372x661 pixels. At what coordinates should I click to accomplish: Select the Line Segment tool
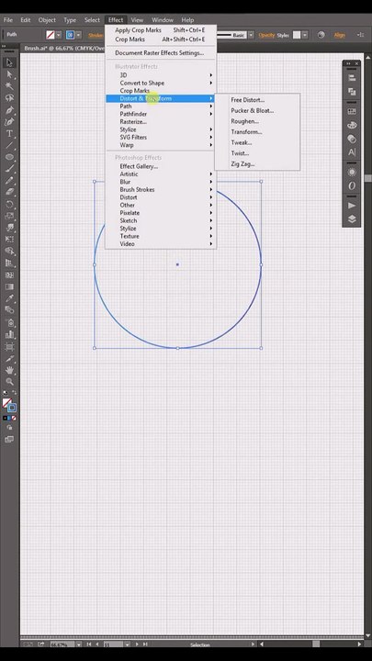9,145
